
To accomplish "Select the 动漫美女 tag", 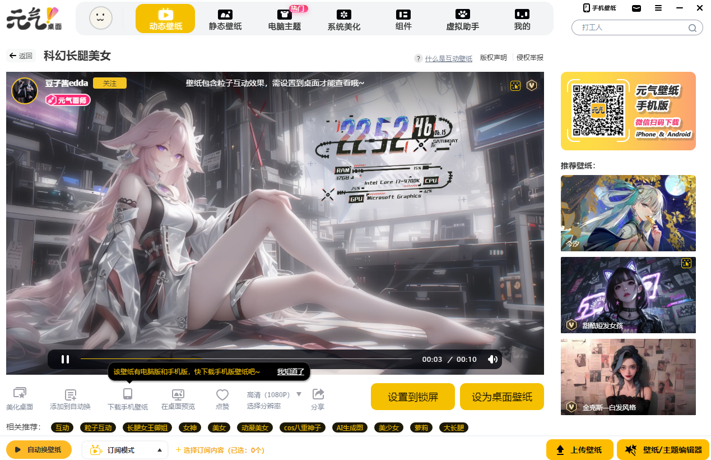I will [255, 428].
